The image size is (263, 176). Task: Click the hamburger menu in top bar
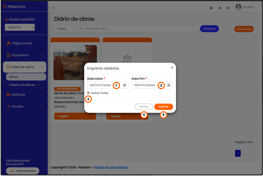[53, 8]
